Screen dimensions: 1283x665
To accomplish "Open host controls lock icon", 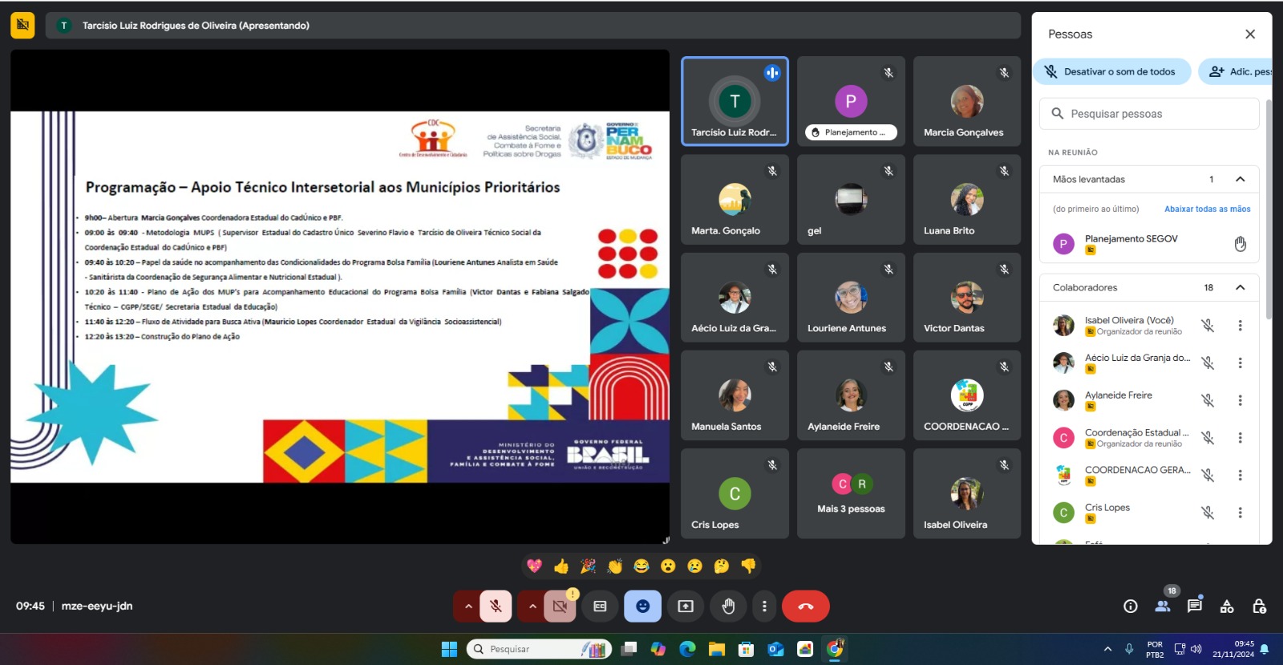I will click(1259, 606).
